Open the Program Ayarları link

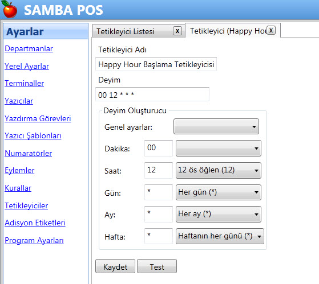pos(34,241)
